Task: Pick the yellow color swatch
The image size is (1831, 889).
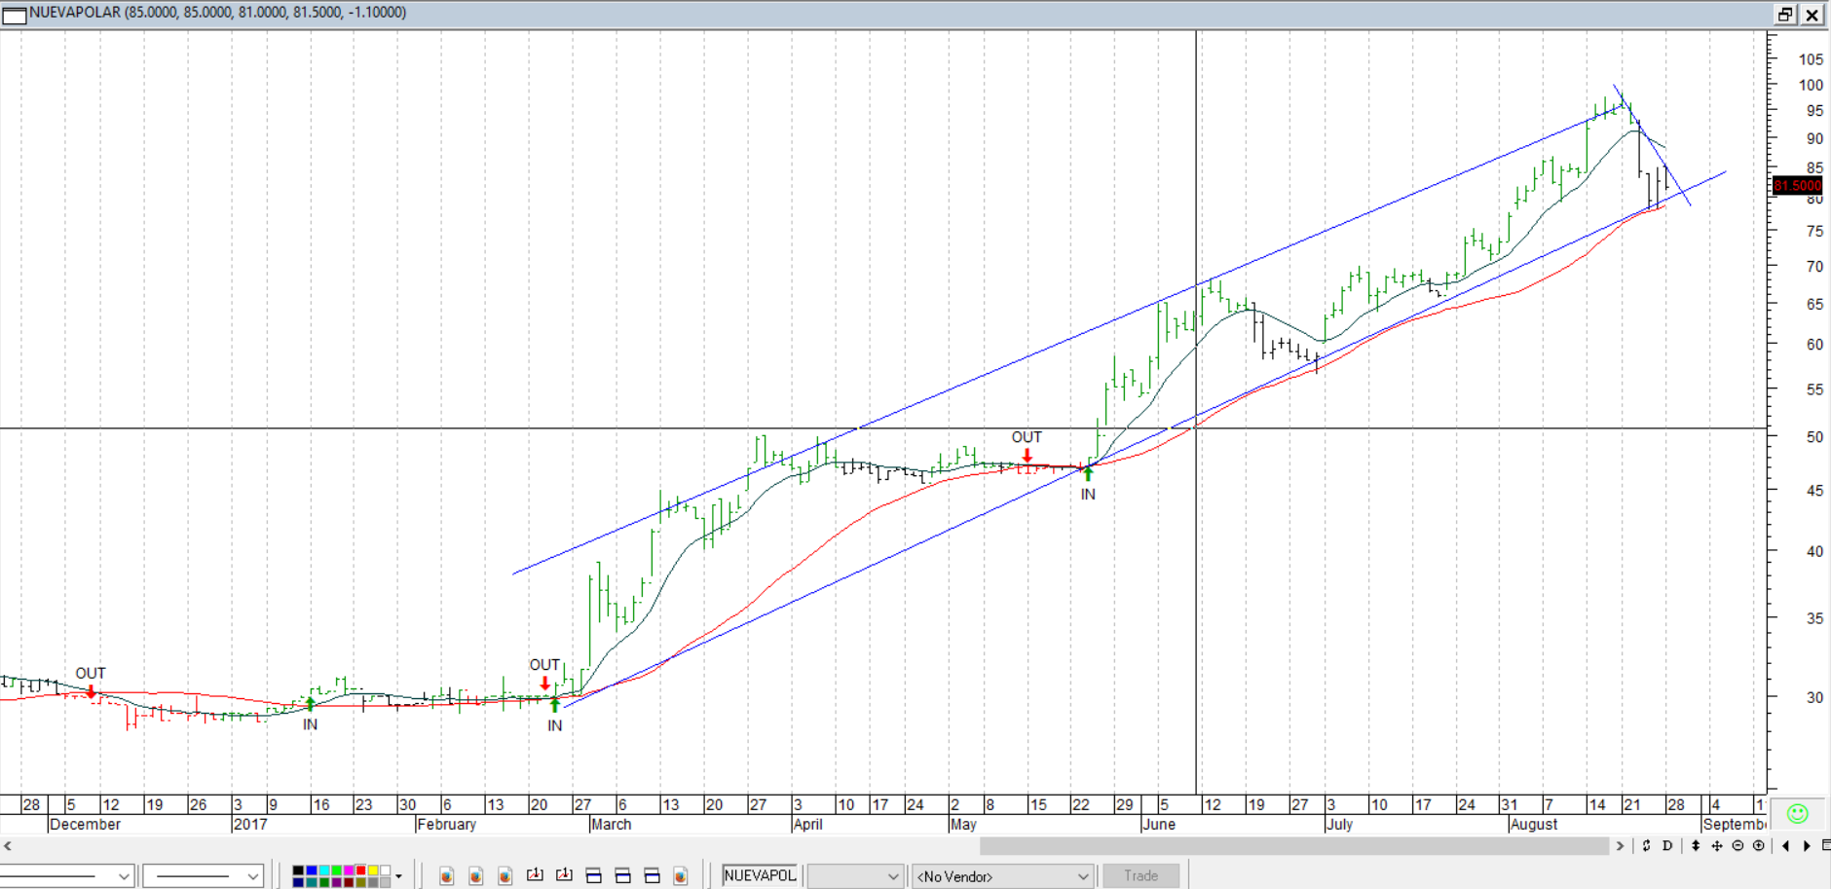Action: click(373, 870)
